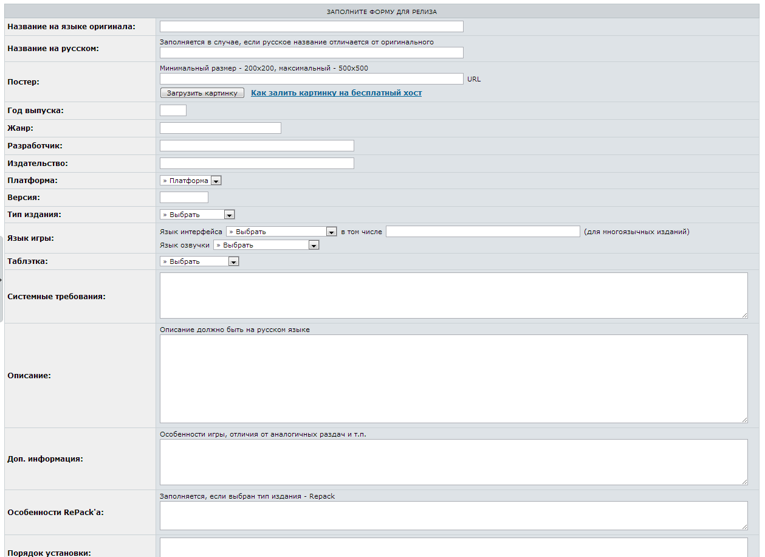This screenshot has width=765, height=557.
Task: Expand the Таблэтка dropdown
Action: [199, 261]
